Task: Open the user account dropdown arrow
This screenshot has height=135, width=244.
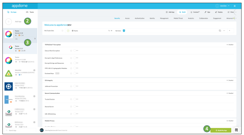Action: (x=229, y=6)
